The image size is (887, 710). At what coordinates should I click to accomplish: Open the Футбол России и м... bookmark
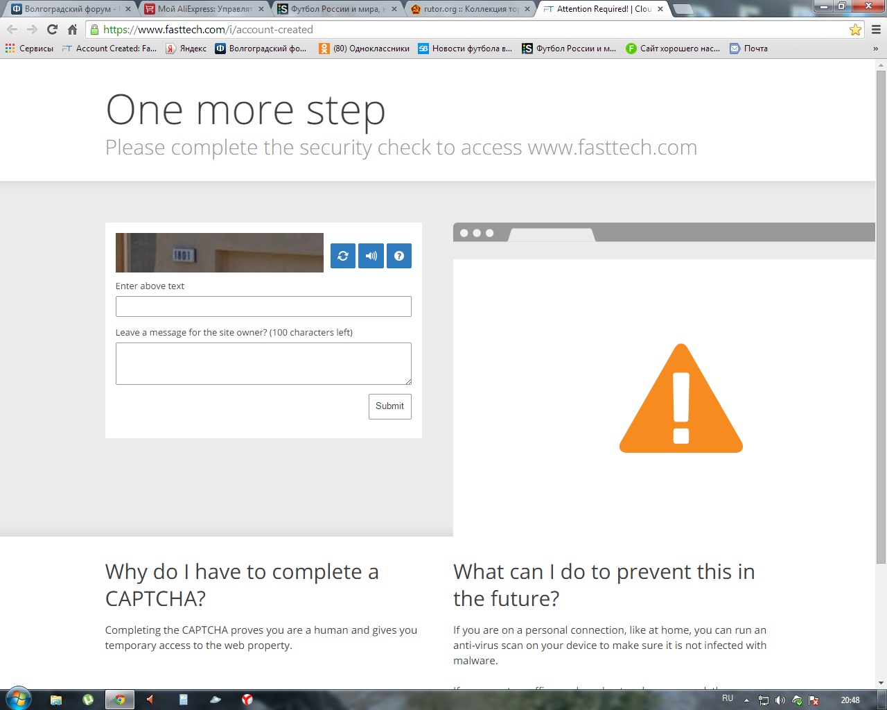click(x=569, y=49)
